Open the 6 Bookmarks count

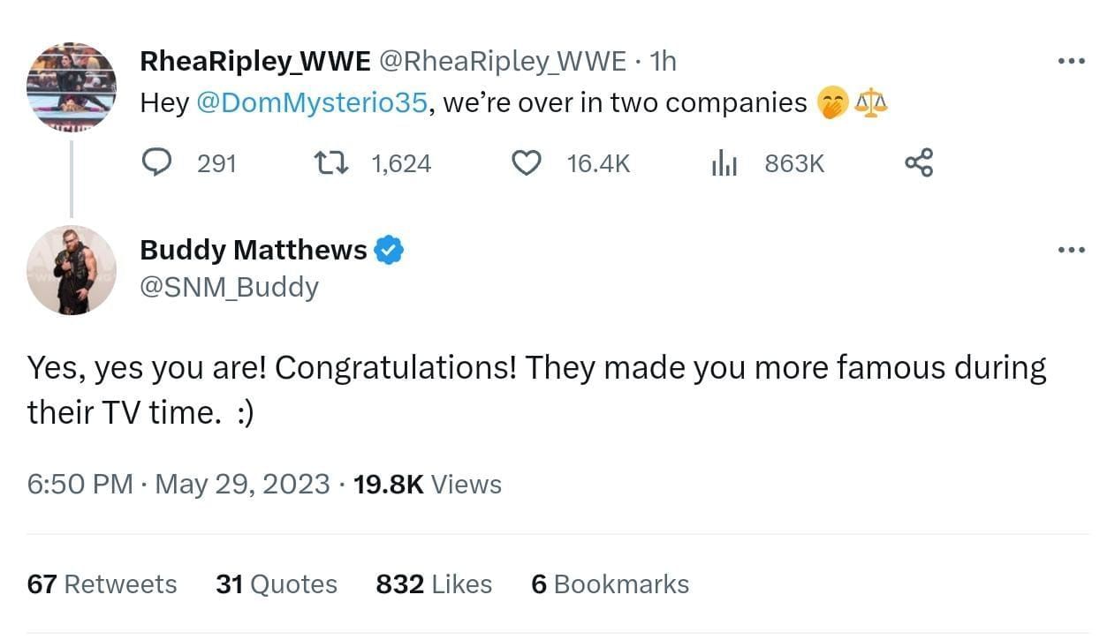[610, 584]
